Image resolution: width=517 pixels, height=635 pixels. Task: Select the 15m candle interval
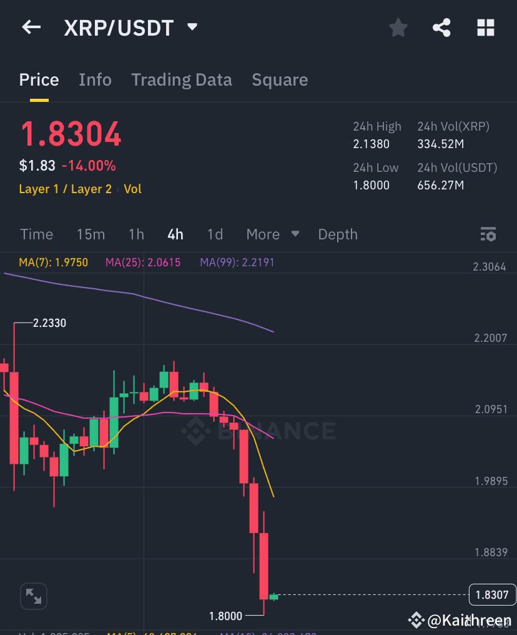point(91,234)
